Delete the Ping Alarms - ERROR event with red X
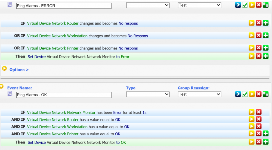Screen dimensions: 272x150 click(x=259, y=5)
